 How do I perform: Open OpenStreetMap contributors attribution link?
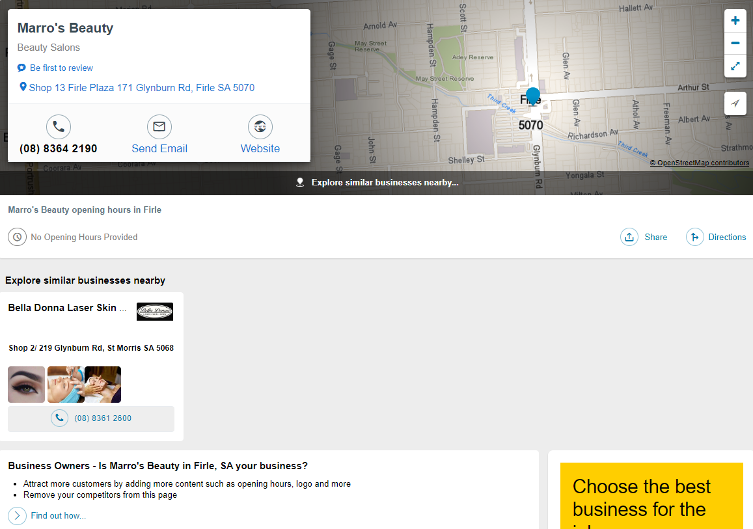click(x=699, y=163)
